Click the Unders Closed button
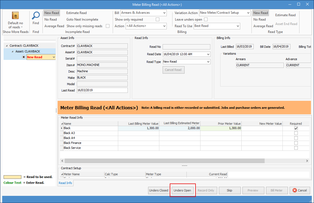This screenshot has width=314, height=203. point(159,190)
